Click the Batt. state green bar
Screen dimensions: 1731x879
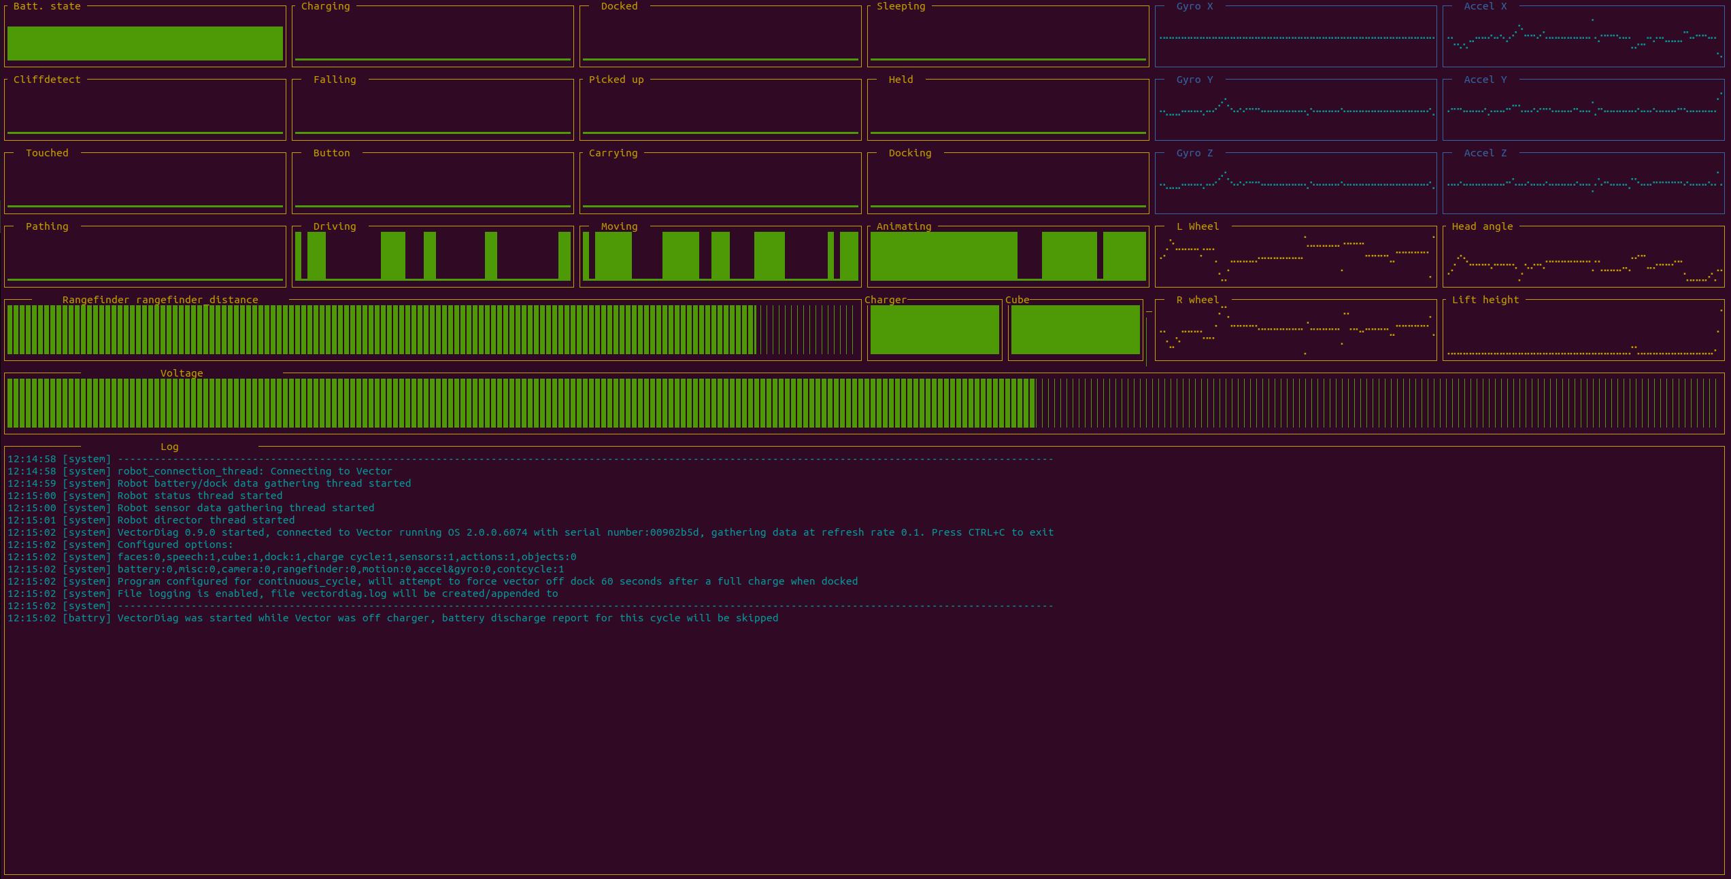pyautogui.click(x=145, y=44)
